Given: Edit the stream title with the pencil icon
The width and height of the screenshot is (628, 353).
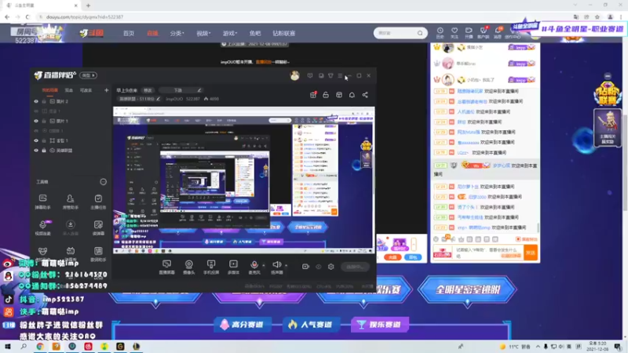Looking at the screenshot, I should [x=199, y=90].
